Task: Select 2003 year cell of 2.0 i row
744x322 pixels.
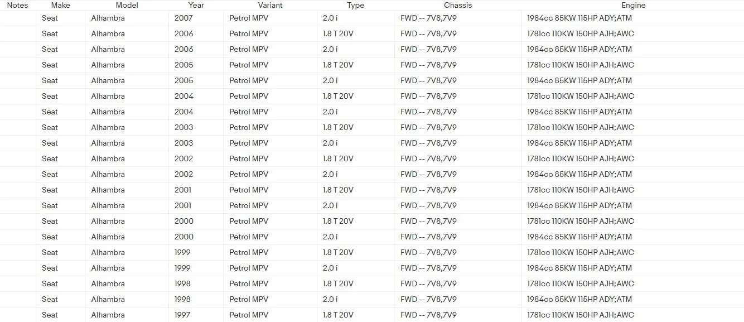Action: [183, 143]
